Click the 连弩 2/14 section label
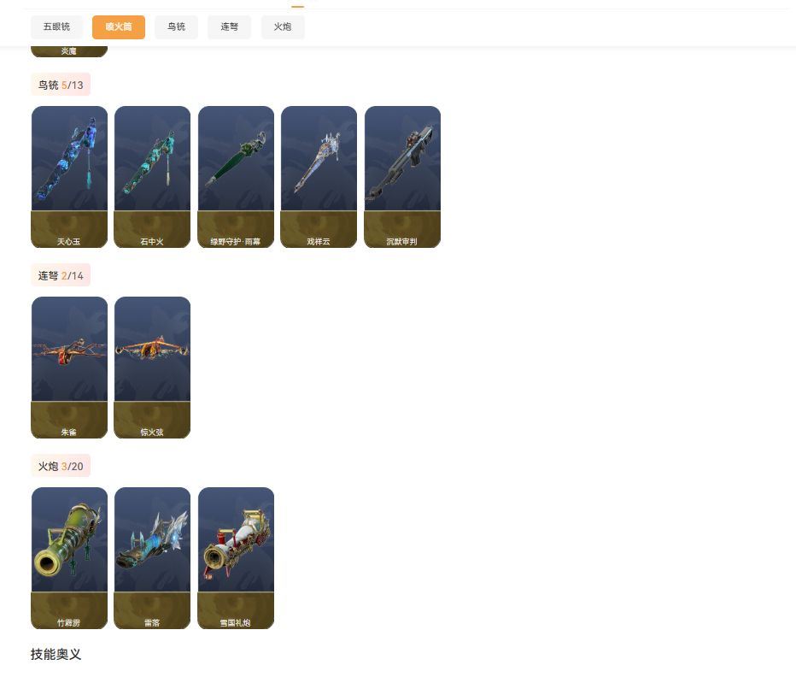The image size is (796, 677). (x=61, y=275)
